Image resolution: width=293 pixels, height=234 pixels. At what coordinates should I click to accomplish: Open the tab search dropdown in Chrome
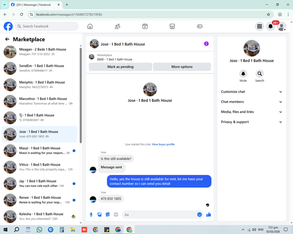point(5,5)
